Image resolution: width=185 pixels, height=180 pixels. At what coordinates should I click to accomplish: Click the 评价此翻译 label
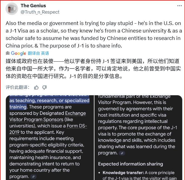click(x=17, y=87)
